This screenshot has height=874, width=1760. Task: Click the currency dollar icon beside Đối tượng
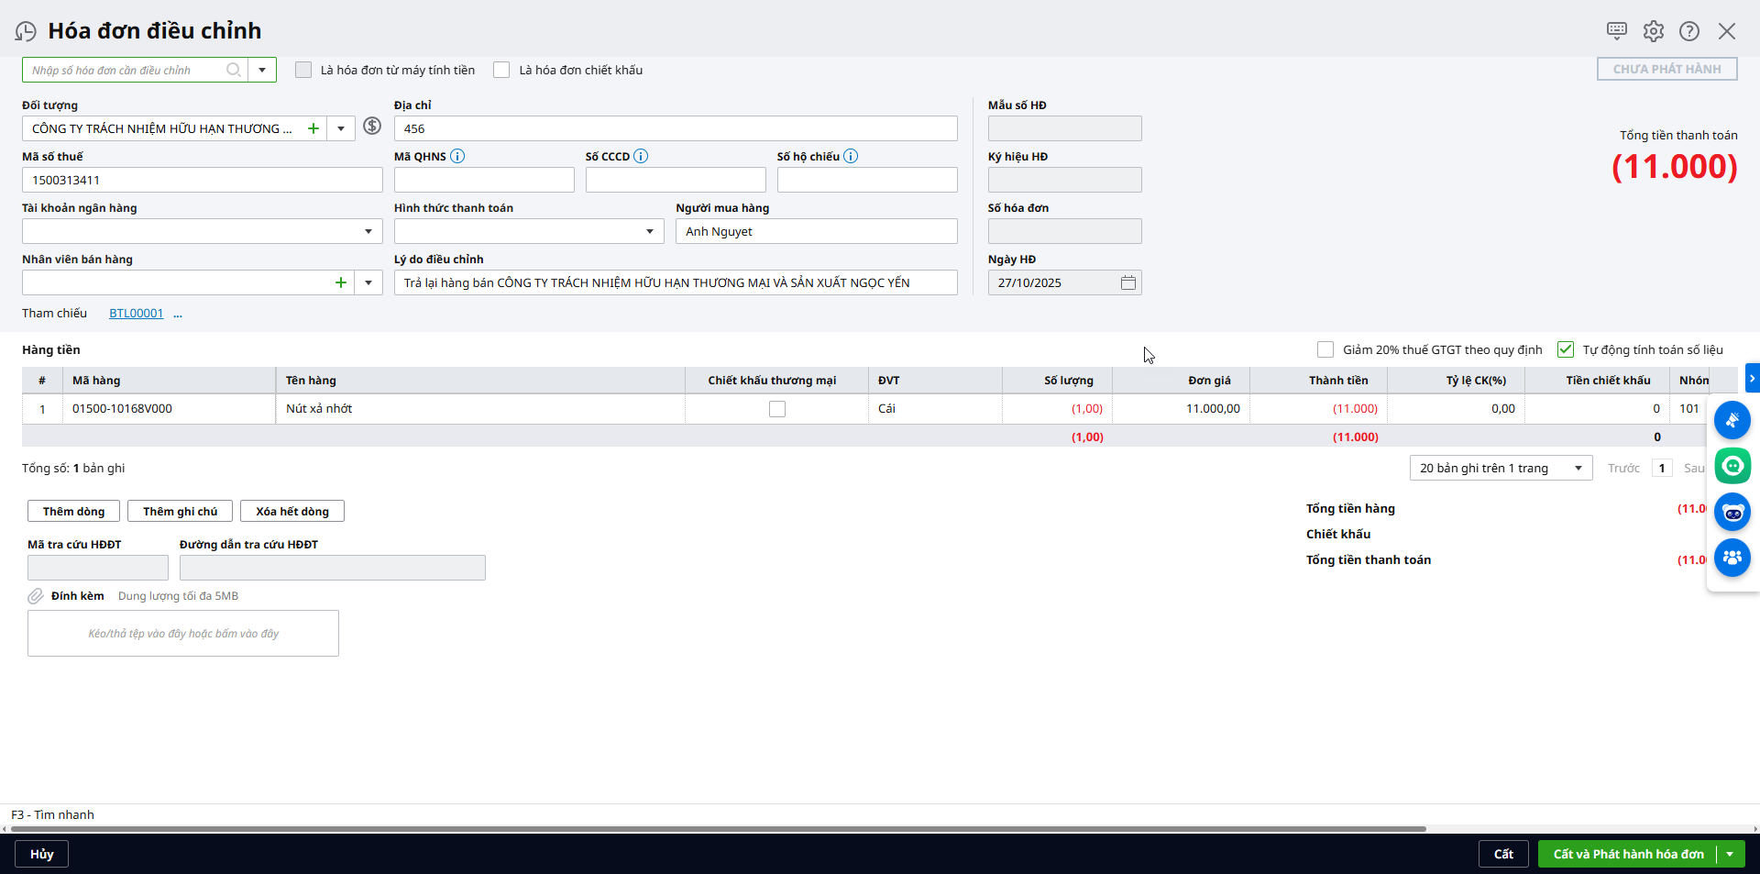tap(372, 127)
